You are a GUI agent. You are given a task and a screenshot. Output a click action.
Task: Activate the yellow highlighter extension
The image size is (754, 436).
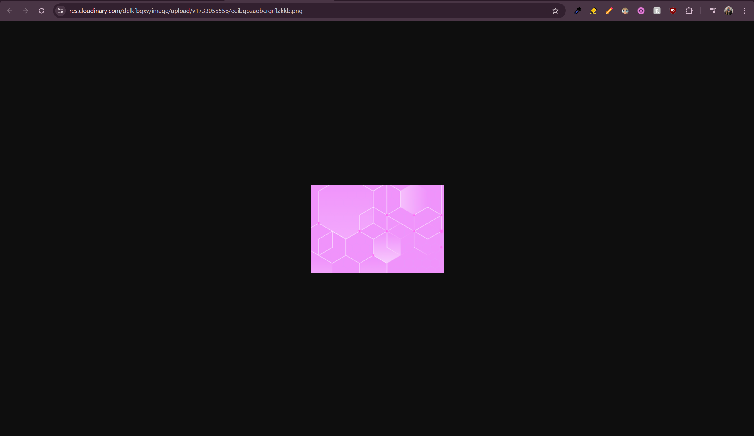(x=593, y=11)
